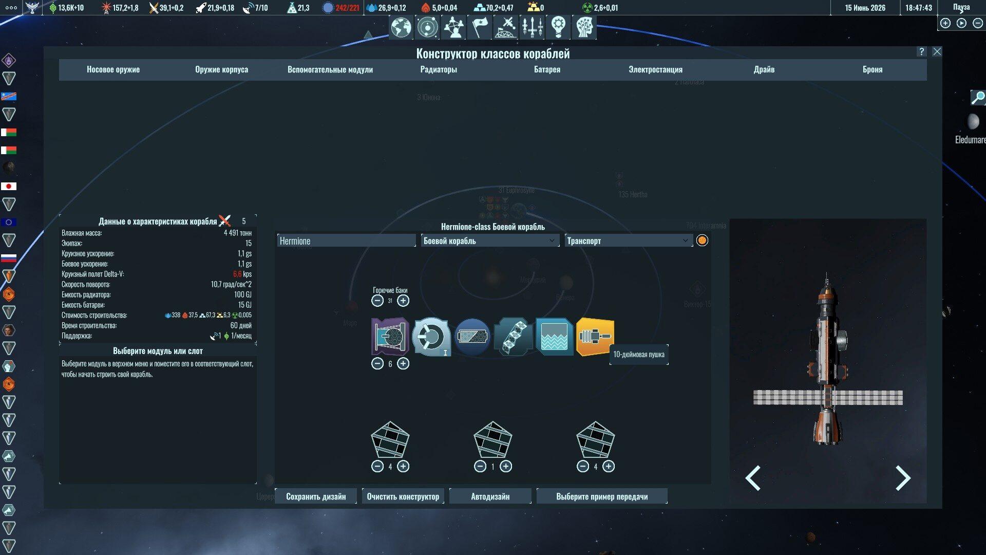Screen dimensions: 986x555
Task: Select the power plant module icon
Action: (431, 337)
